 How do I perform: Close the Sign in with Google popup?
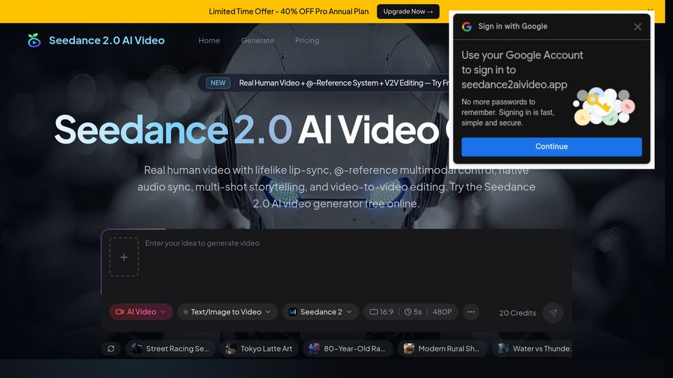tap(637, 27)
